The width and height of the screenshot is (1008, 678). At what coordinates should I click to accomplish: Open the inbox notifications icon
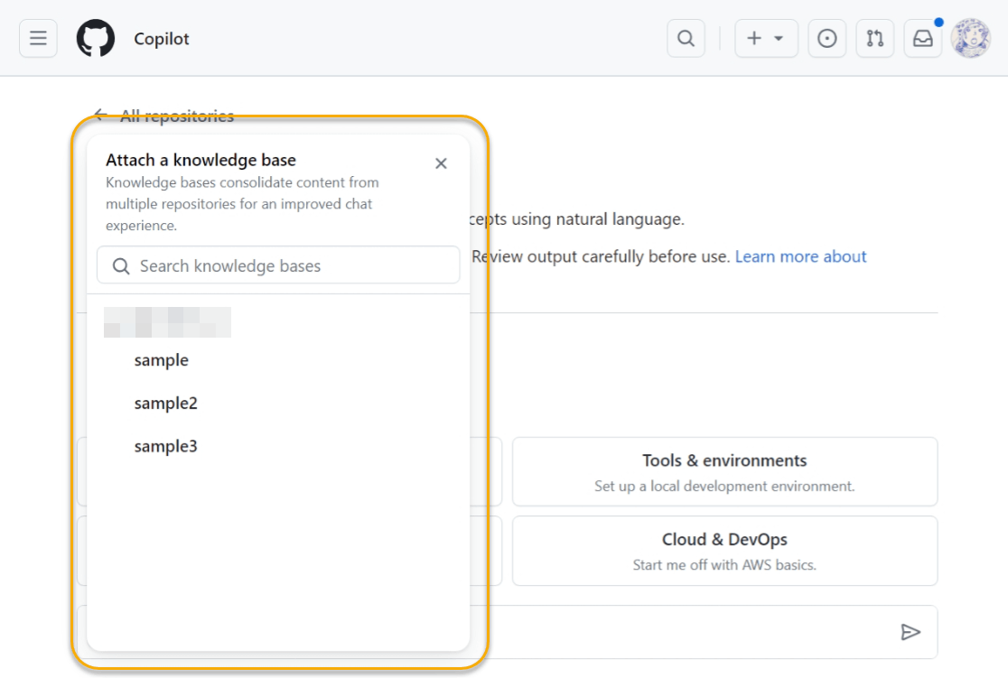click(922, 38)
